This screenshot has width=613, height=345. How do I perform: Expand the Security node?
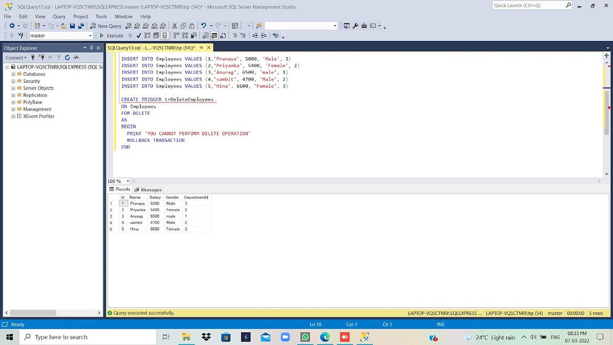pos(12,81)
